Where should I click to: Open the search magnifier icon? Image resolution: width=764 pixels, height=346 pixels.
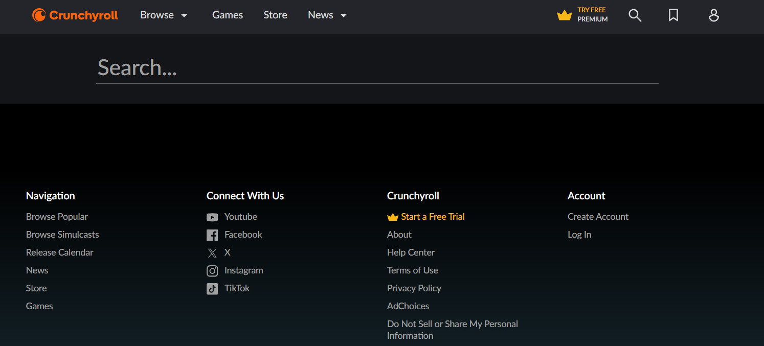click(x=635, y=15)
